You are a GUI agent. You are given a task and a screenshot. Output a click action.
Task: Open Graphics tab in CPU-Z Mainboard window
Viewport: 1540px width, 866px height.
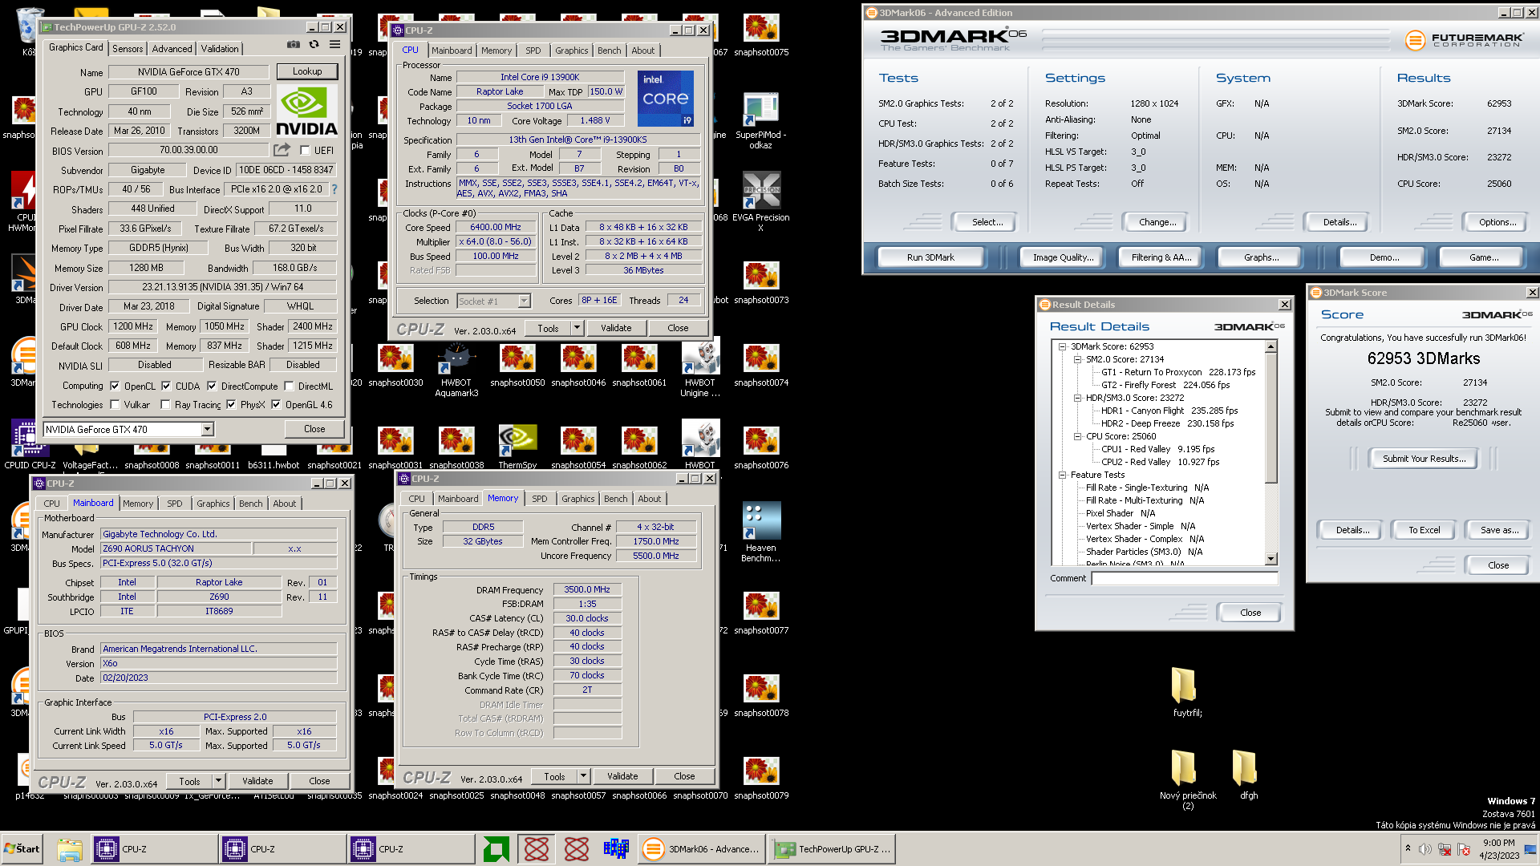click(x=213, y=504)
